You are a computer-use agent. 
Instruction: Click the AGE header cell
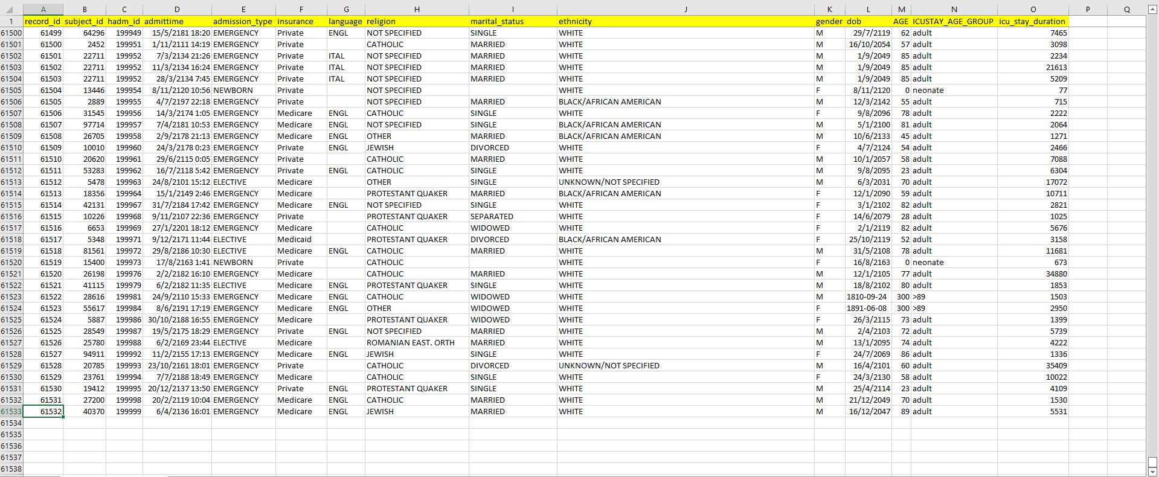901,21
